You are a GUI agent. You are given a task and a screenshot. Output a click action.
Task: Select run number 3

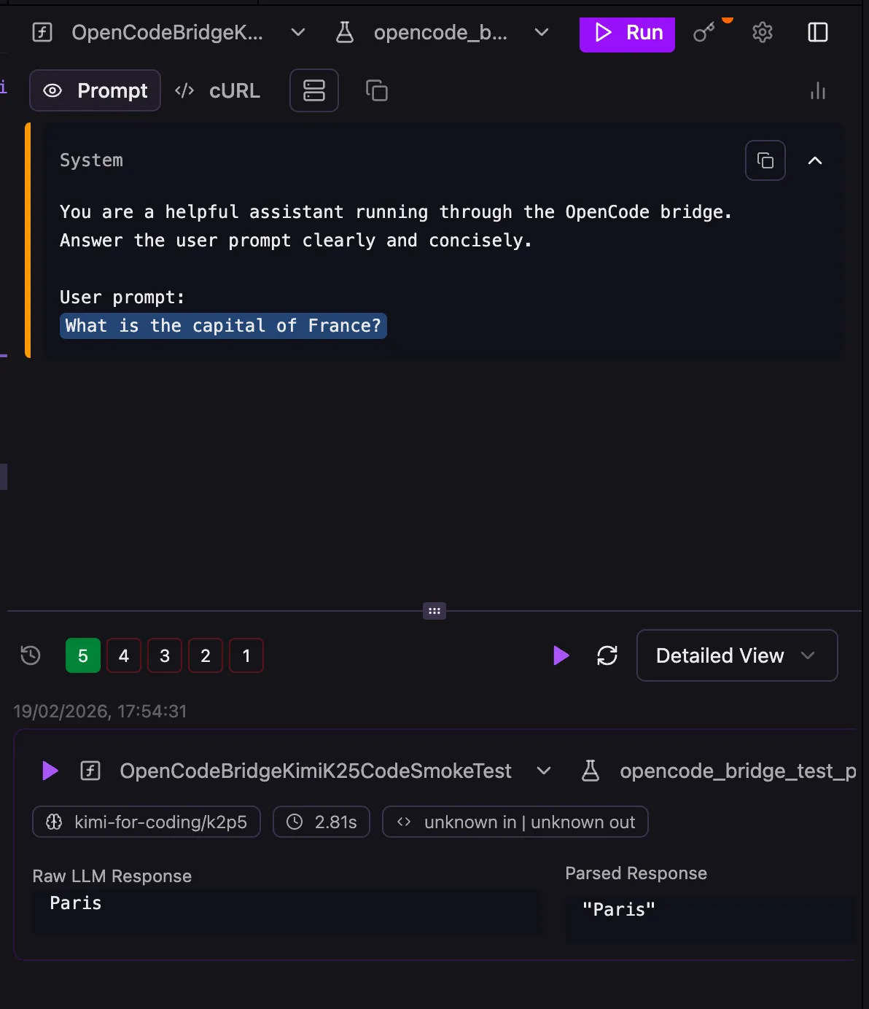164,655
